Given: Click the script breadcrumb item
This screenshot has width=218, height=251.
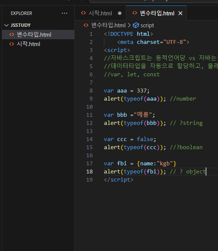Looking at the screenshot, I should click(147, 25).
